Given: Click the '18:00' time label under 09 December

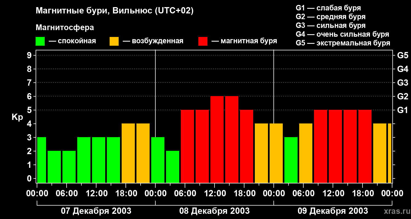Looking at the screenshot, I should point(363,193).
